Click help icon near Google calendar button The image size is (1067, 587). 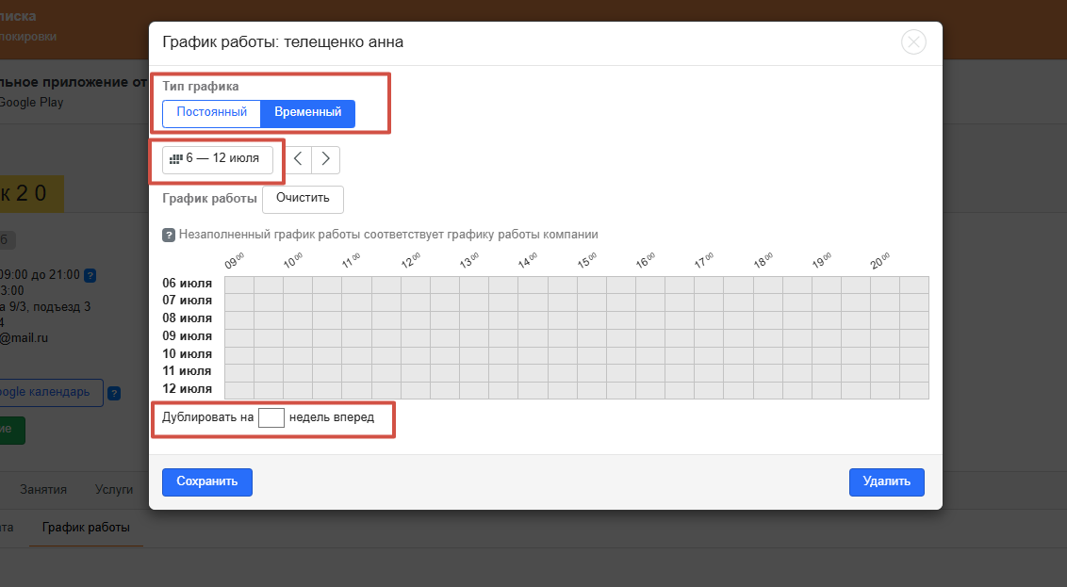coord(114,393)
